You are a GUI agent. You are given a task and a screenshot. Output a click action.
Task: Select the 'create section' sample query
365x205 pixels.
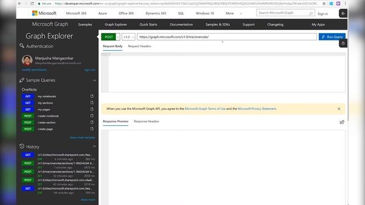(x=47, y=122)
